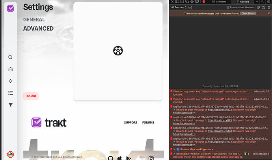Open search from the sidebar magnifier icon
Screen dimensions: 272x160
(10, 57)
